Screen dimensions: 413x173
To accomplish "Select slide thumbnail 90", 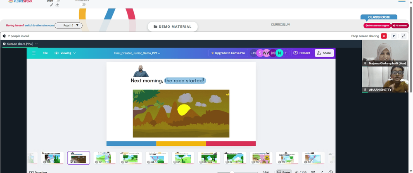I will (313, 158).
